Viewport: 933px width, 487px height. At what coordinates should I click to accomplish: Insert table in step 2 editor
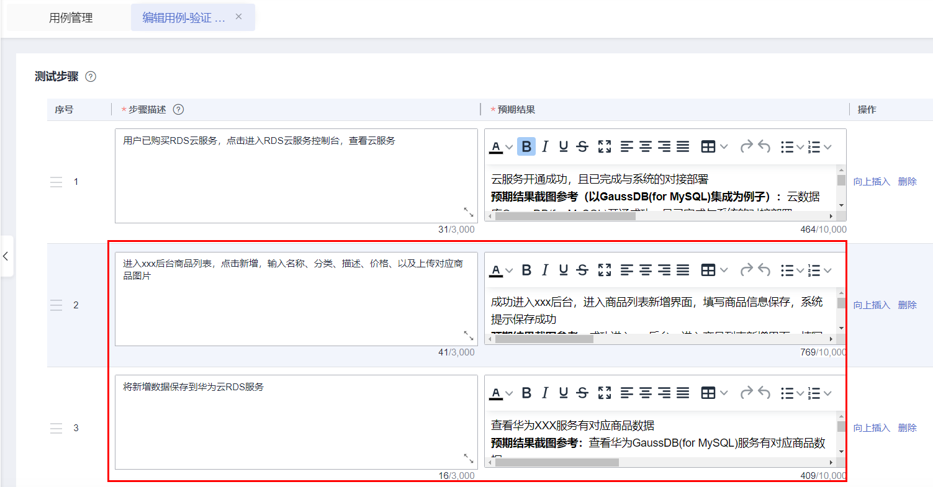[x=708, y=270]
